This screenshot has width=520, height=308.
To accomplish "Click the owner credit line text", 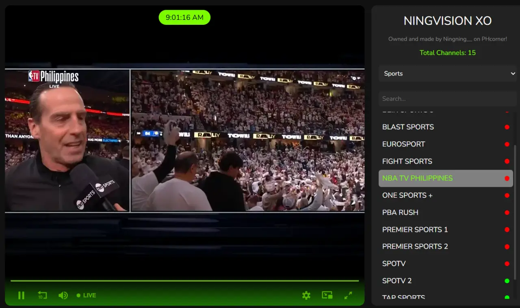I will tap(448, 39).
